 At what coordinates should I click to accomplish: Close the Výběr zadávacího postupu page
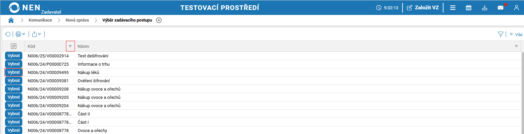pos(159,20)
